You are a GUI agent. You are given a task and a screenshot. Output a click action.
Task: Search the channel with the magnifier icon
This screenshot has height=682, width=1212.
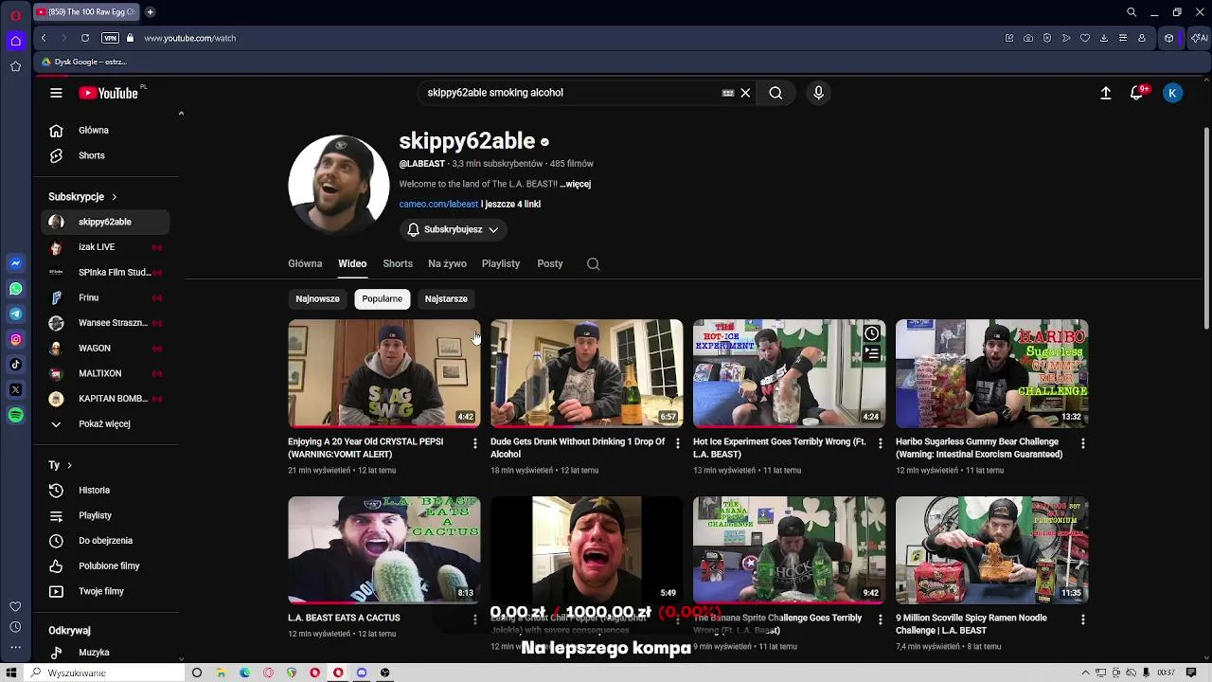point(593,264)
